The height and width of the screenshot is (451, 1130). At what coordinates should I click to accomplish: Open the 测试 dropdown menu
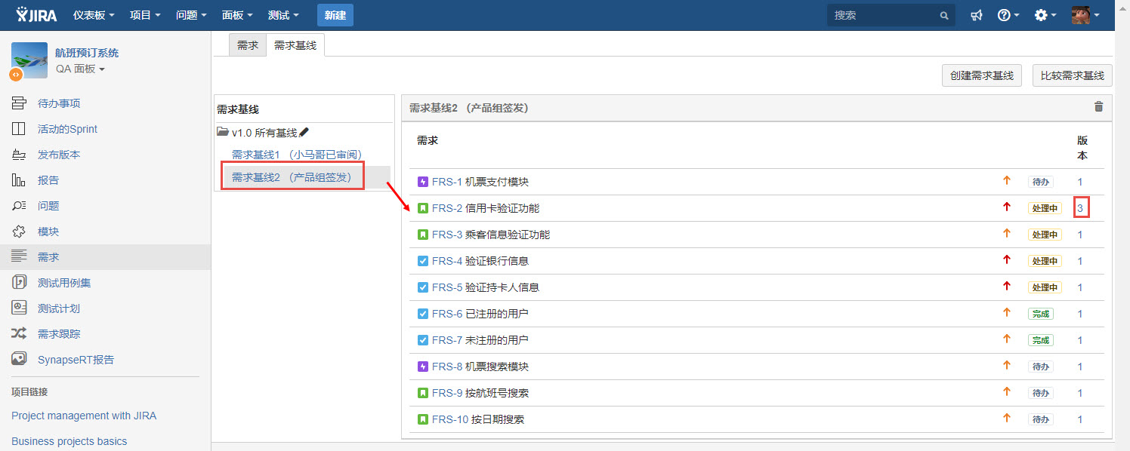(283, 15)
